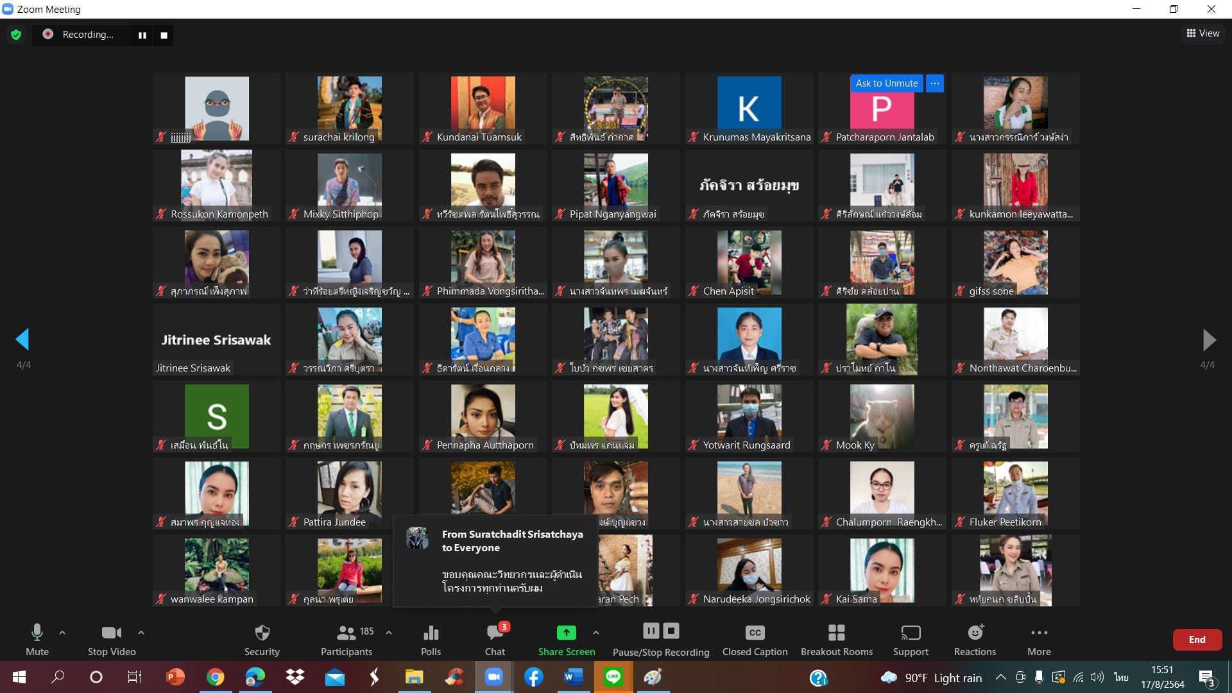Open Breakout Rooms
This screenshot has width=1232, height=693.
click(836, 640)
